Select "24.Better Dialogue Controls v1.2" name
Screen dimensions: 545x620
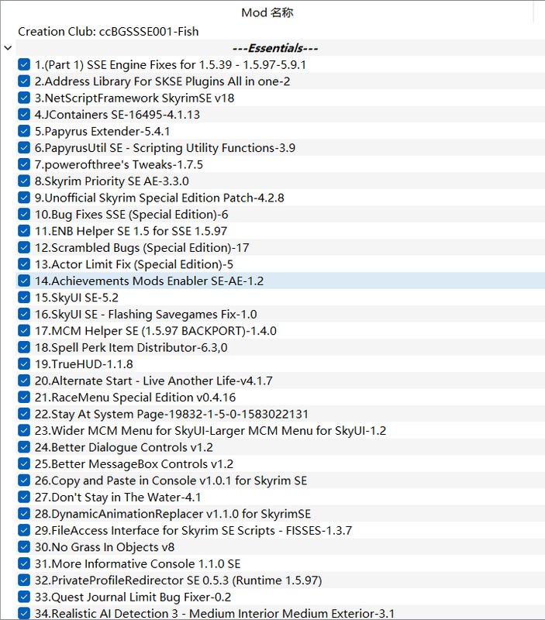click(124, 447)
